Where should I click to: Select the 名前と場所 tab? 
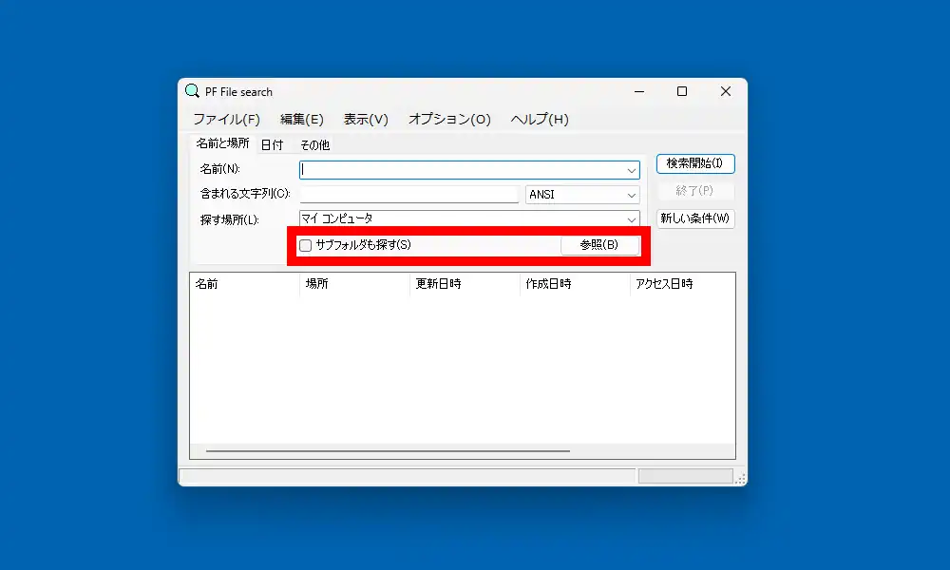[222, 143]
